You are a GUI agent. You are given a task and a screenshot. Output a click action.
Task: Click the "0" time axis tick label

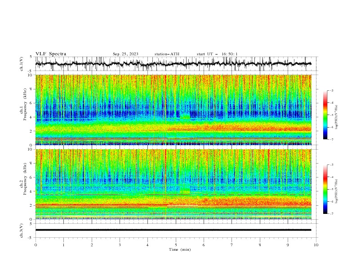tap(36, 245)
